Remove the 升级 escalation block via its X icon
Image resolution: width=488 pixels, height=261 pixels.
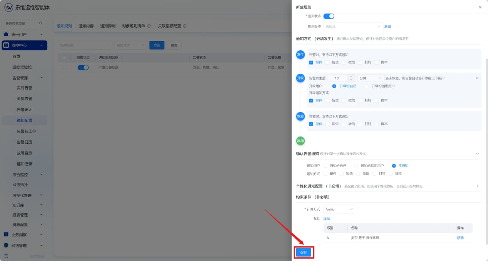point(477,78)
